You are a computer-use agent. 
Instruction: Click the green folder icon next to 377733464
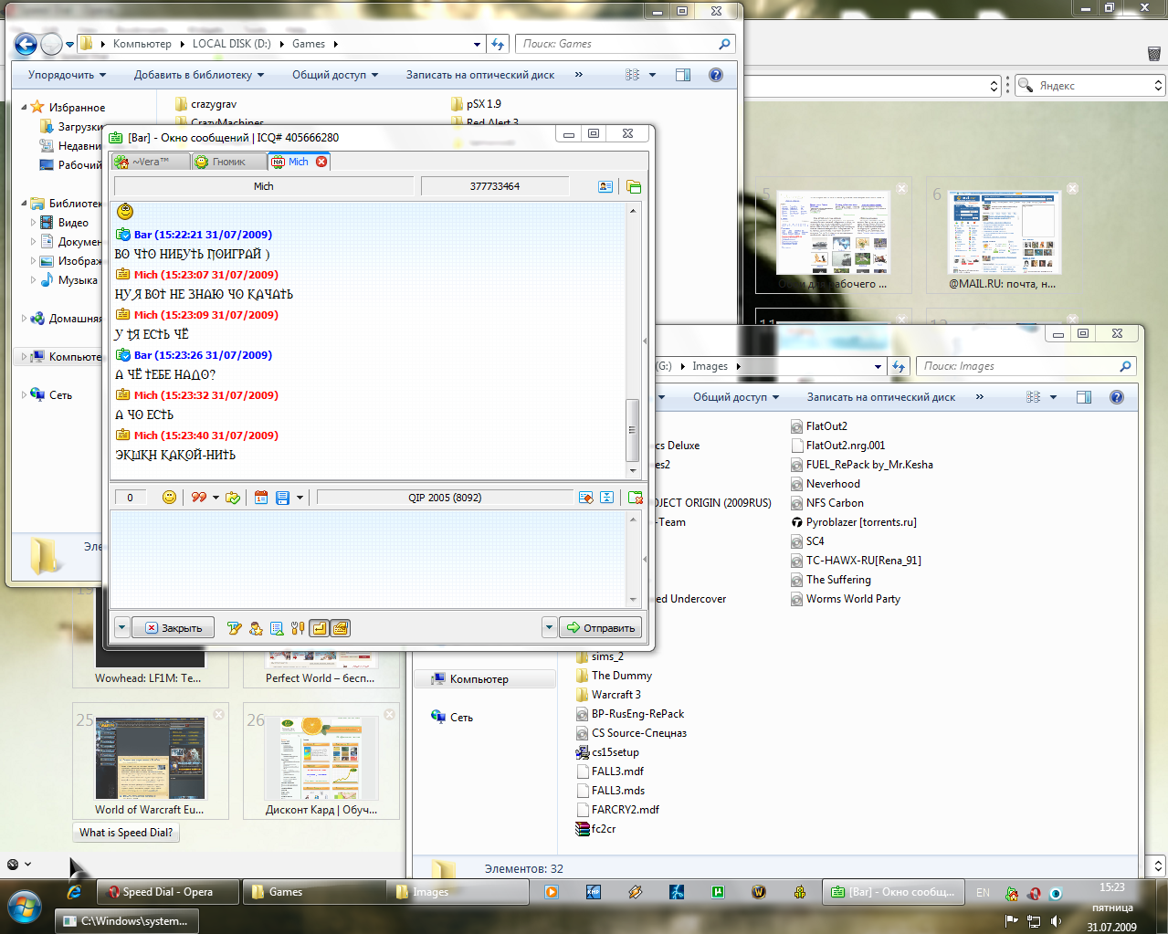(634, 186)
